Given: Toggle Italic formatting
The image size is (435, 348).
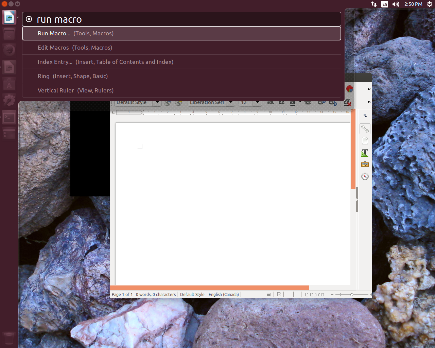Looking at the screenshot, I should pos(282,102).
